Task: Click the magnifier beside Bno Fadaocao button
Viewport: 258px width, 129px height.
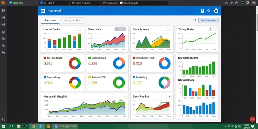Action: (195, 20)
